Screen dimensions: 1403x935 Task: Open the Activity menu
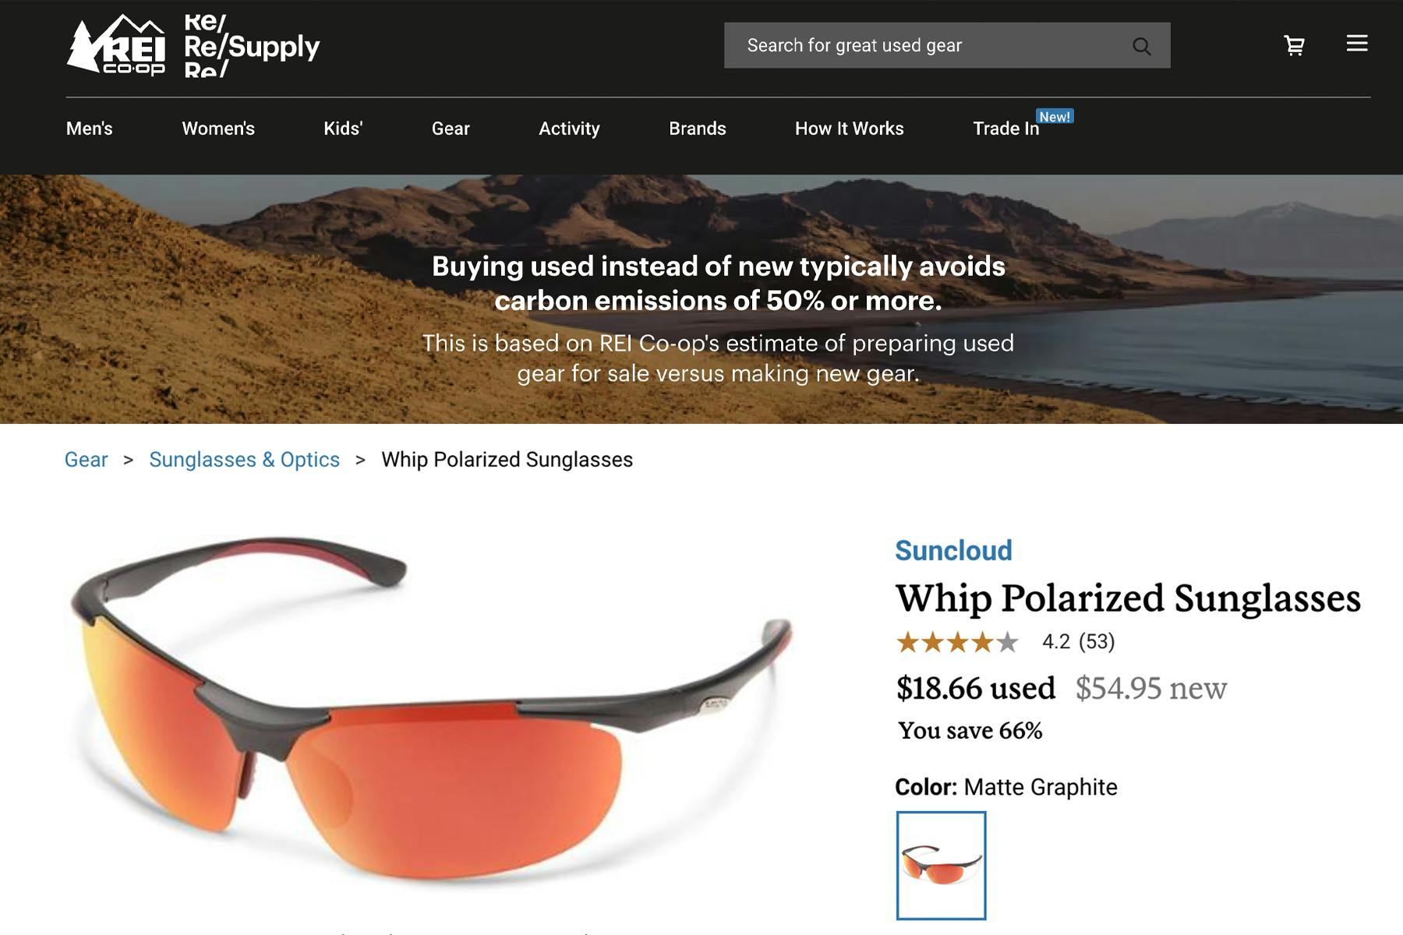coord(568,129)
